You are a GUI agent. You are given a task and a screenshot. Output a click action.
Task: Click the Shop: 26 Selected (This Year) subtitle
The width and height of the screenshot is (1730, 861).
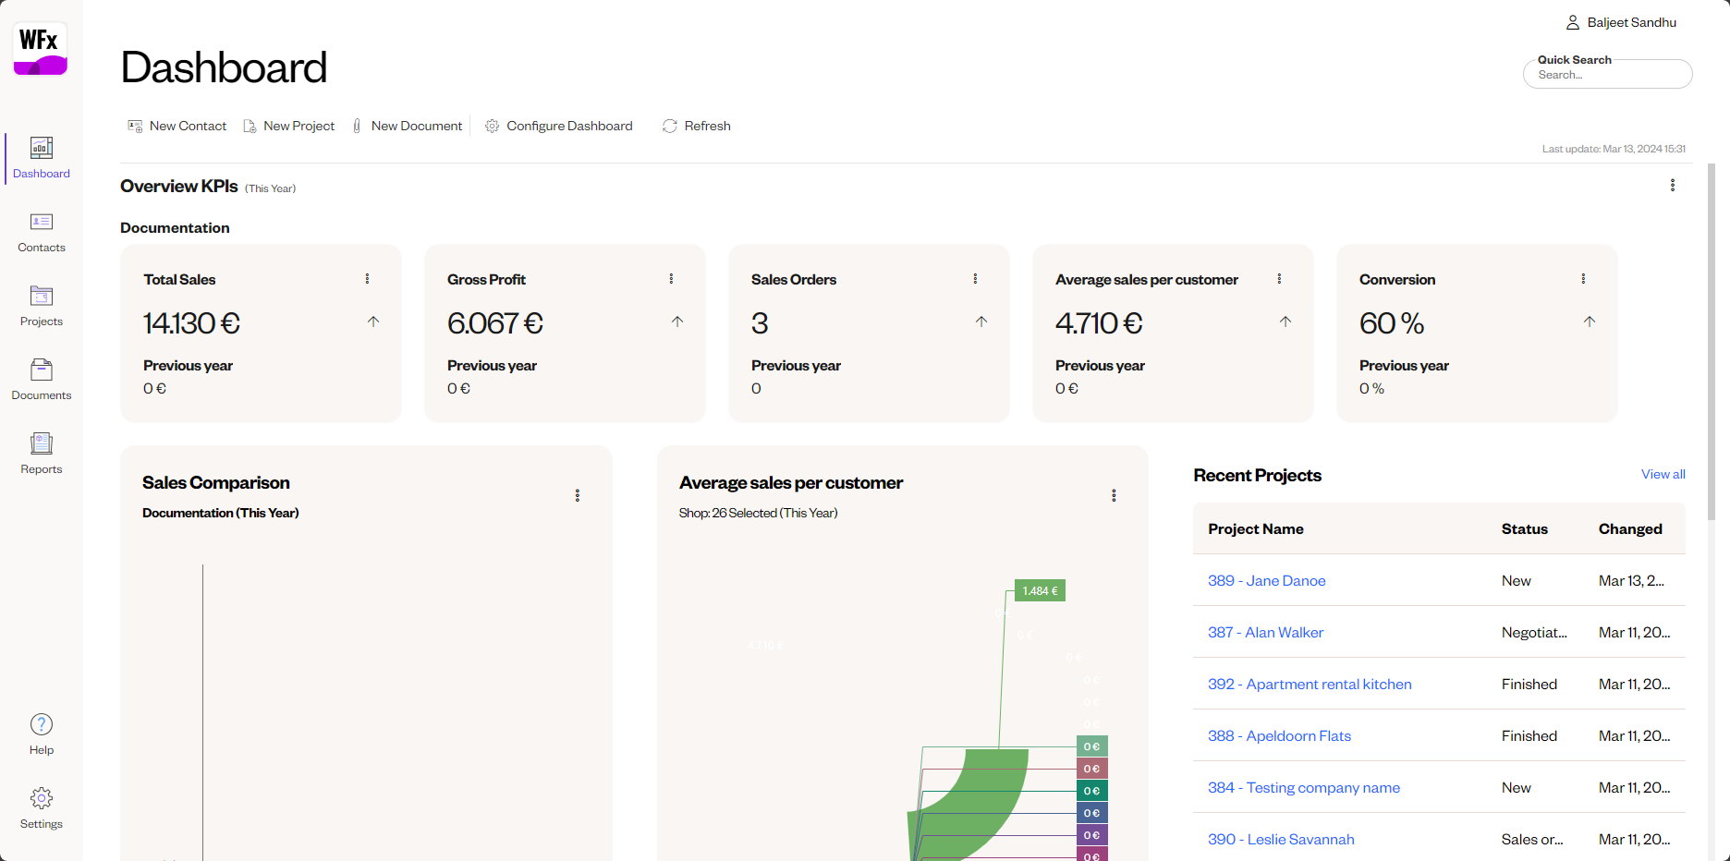[758, 513]
